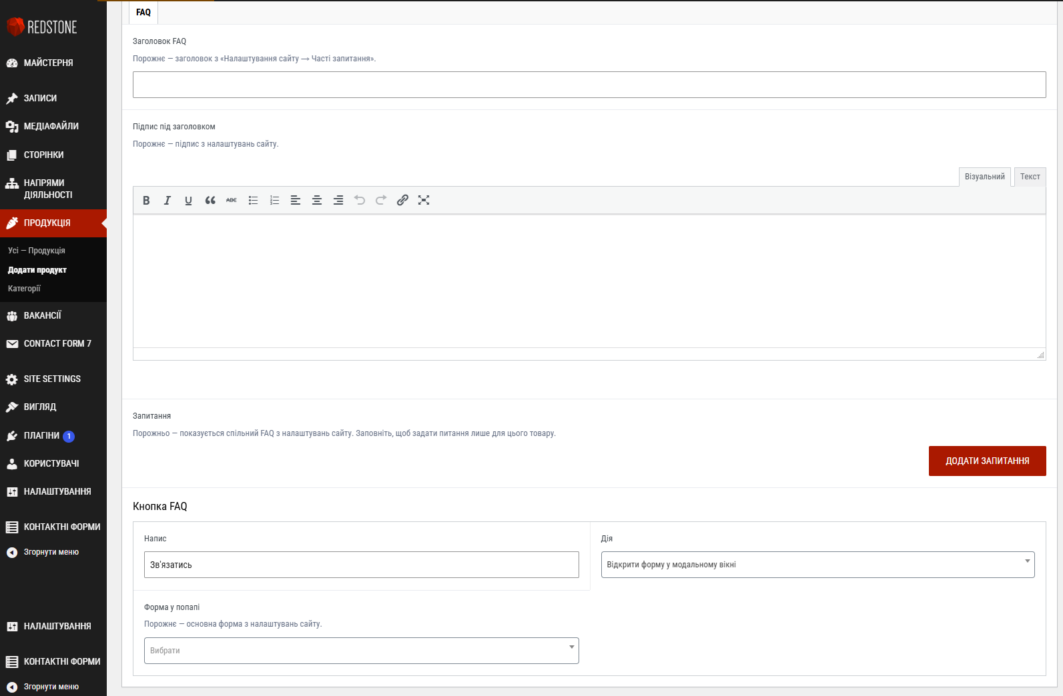
Task: Apply italic formatting in the editor
Action: coord(167,200)
